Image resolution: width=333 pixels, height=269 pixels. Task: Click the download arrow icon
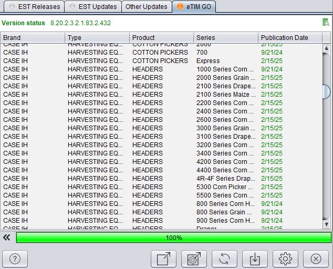(255, 259)
